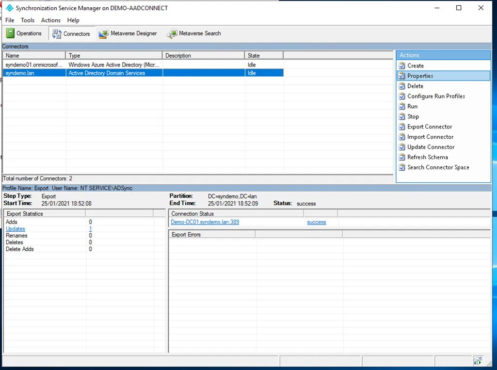Click Export Connector in Actions pane
The width and height of the screenshot is (497, 370).
coord(430,127)
